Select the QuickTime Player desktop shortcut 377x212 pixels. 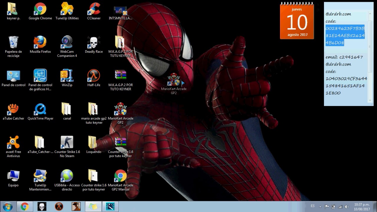[40, 112]
